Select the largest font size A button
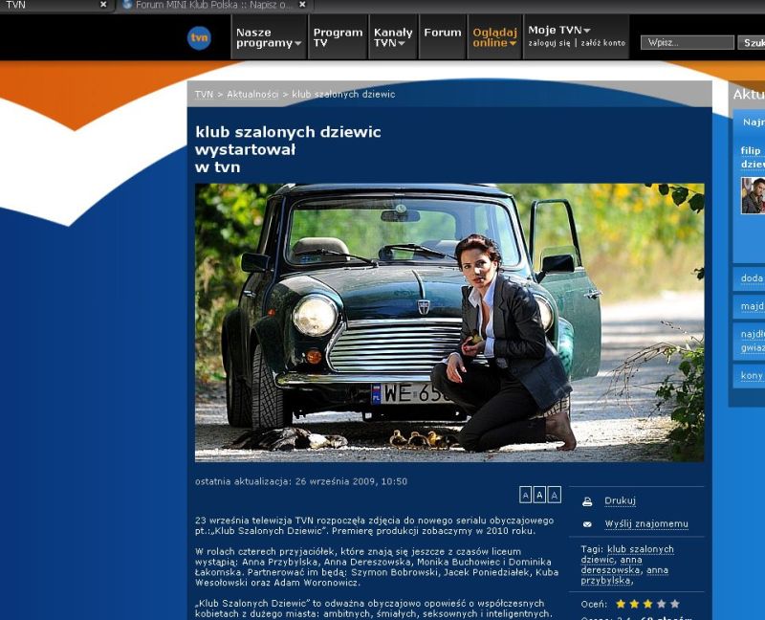Image resolution: width=765 pixels, height=620 pixels. pos(555,495)
